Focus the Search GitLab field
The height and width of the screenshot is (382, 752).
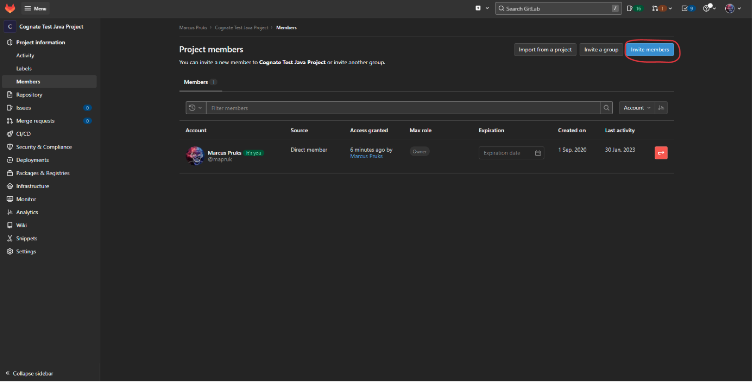(558, 8)
